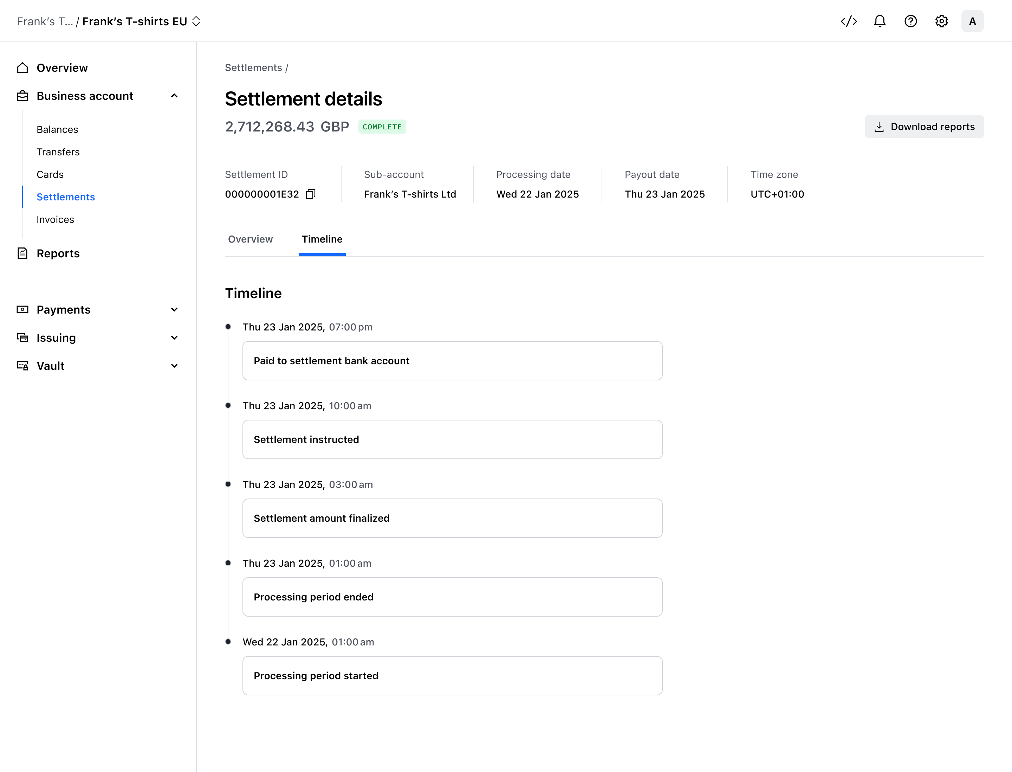This screenshot has height=772, width=1012.
Task: Open the developer code icon
Action: [x=849, y=21]
